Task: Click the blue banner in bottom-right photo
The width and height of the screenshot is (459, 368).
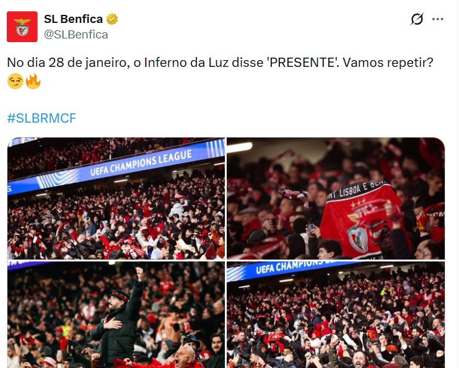Action: click(x=295, y=269)
